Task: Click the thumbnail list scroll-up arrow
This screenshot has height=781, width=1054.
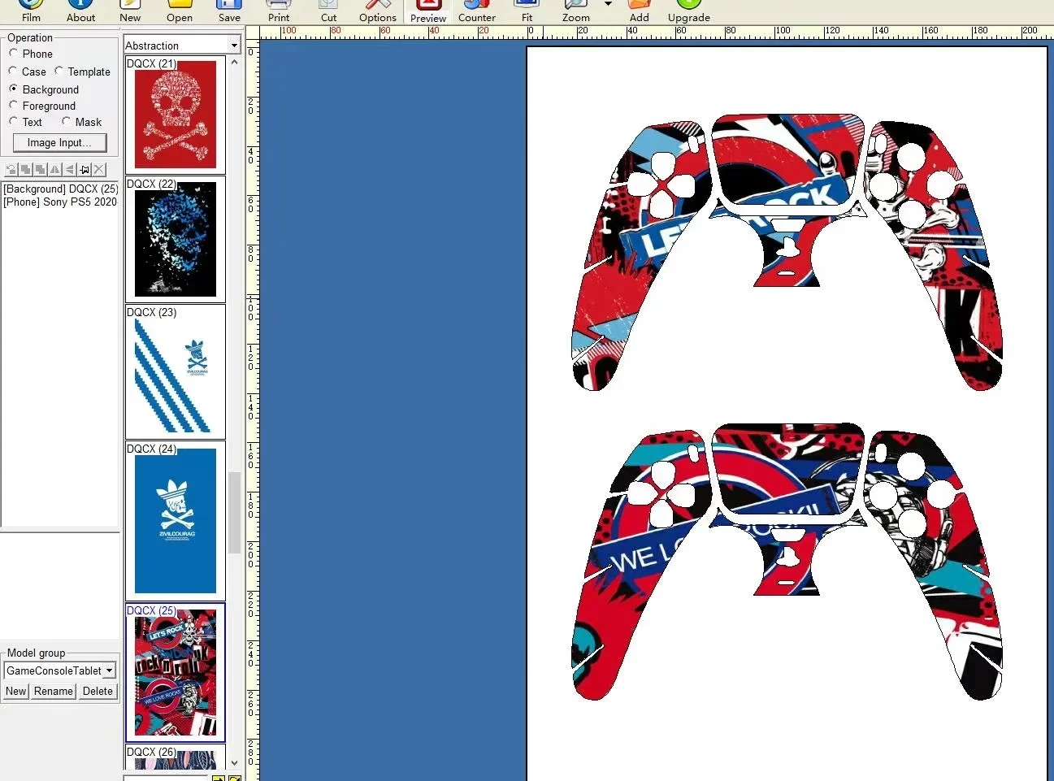Action: [235, 62]
